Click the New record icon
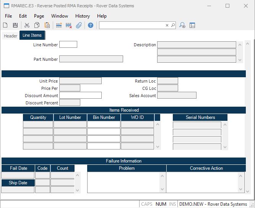The image size is (255, 208). click(5, 25)
